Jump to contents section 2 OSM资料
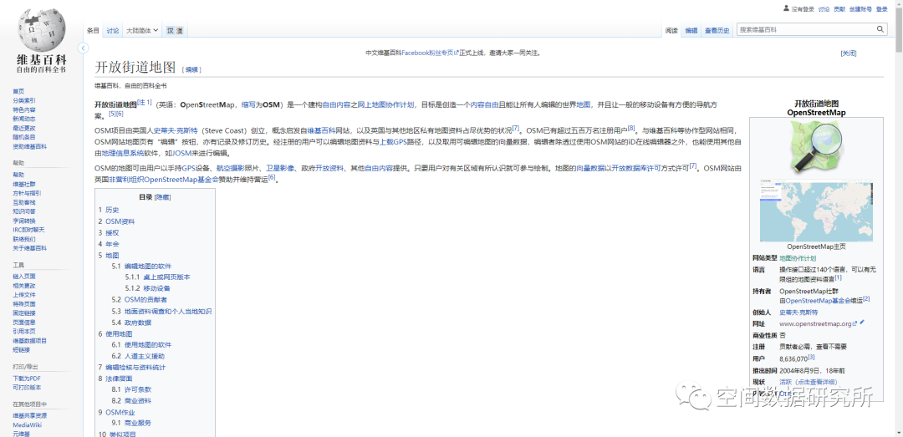The image size is (903, 437). (x=117, y=221)
